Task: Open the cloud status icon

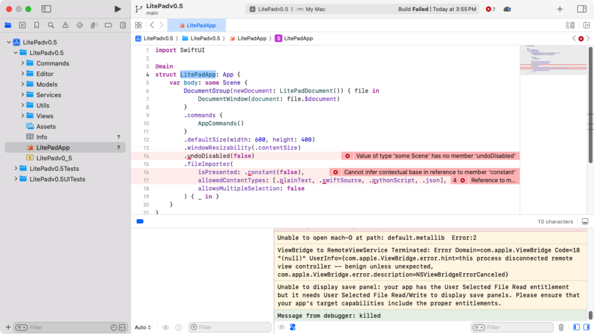Action: pos(507,9)
